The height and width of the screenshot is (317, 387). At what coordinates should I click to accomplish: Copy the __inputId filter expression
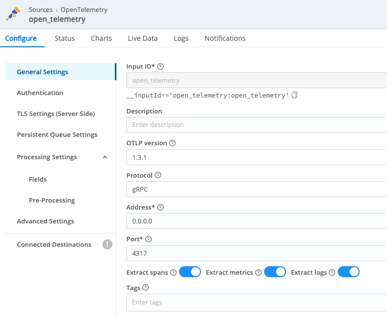(x=294, y=95)
